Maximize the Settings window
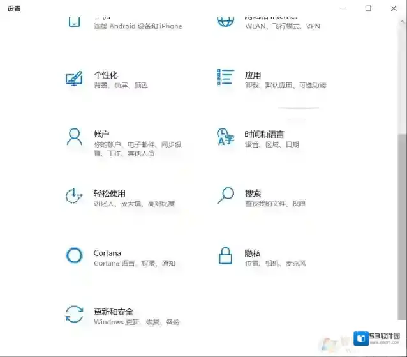Image resolution: width=407 pixels, height=357 pixels. click(x=368, y=8)
